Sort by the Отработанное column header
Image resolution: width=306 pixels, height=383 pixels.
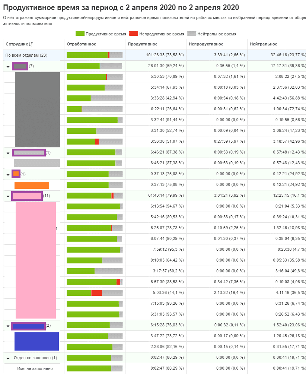[82, 44]
